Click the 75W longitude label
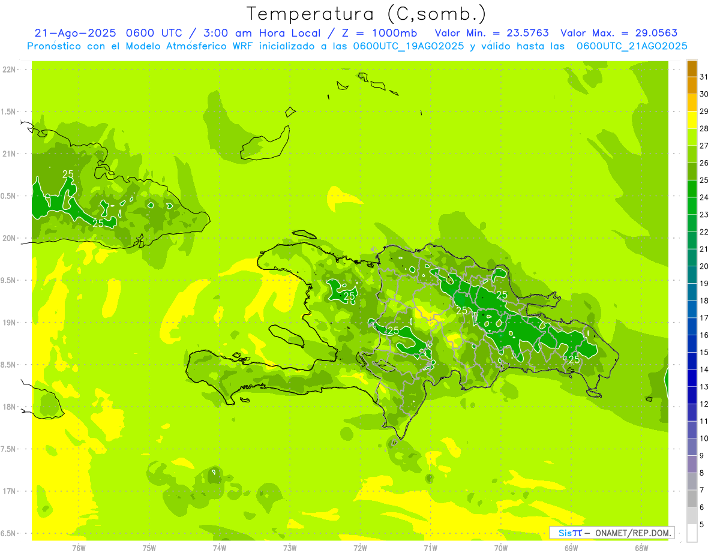The width and height of the screenshot is (720, 556). tap(149, 548)
